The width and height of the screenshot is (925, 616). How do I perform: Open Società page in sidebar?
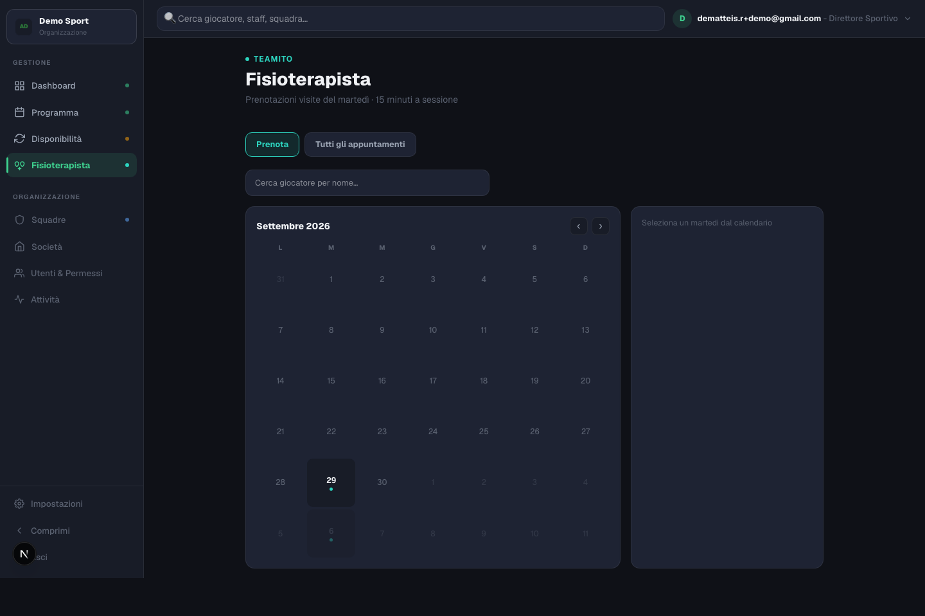coord(71,247)
